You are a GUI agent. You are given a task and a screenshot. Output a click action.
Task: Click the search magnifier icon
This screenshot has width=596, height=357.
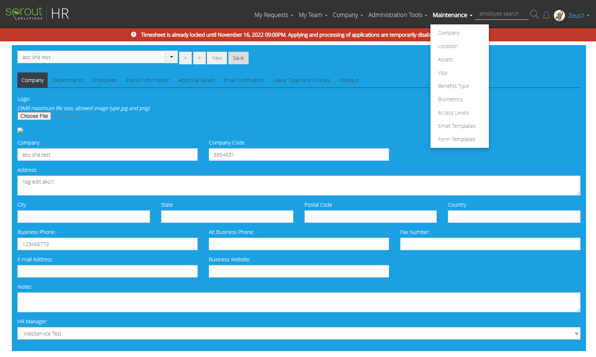[534, 14]
